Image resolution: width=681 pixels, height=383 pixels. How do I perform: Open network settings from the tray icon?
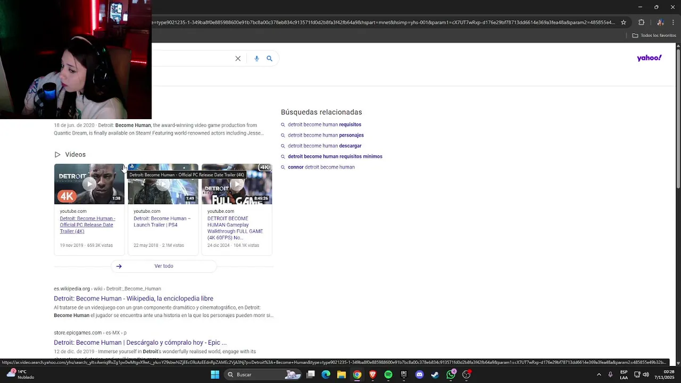637,374
